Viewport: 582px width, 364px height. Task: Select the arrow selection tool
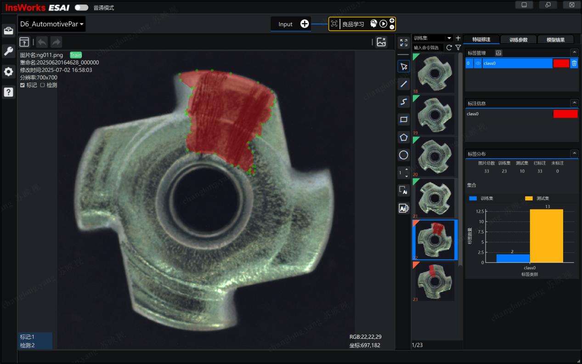(403, 66)
